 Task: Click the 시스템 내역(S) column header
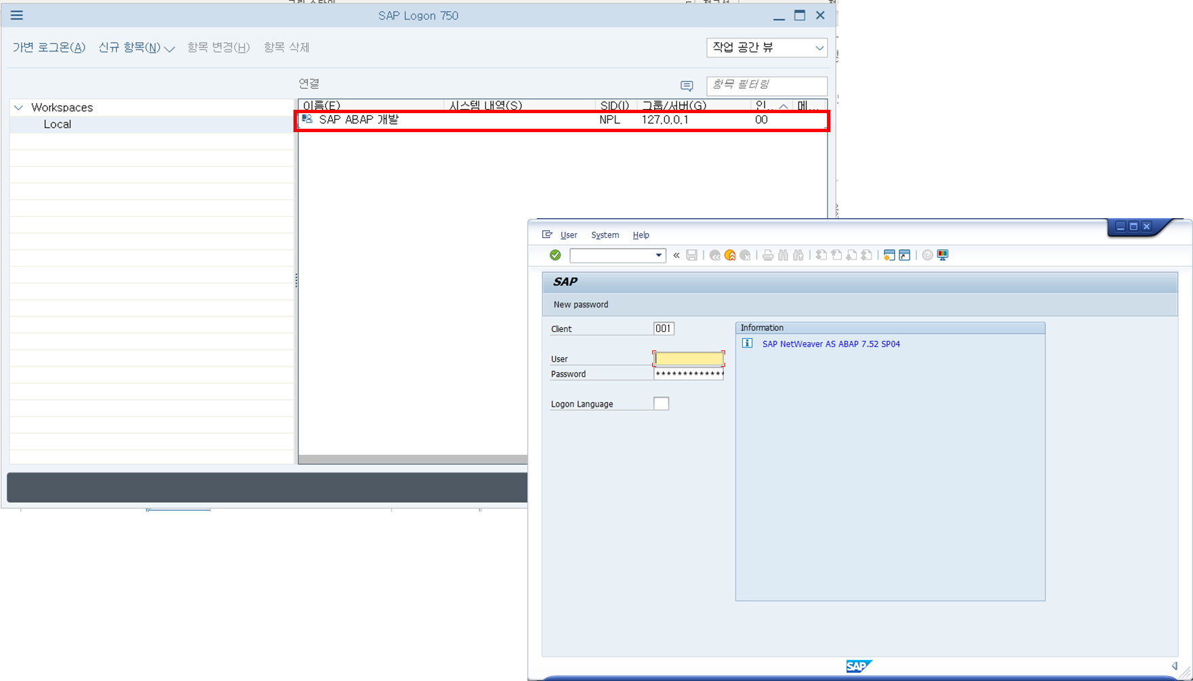click(485, 106)
